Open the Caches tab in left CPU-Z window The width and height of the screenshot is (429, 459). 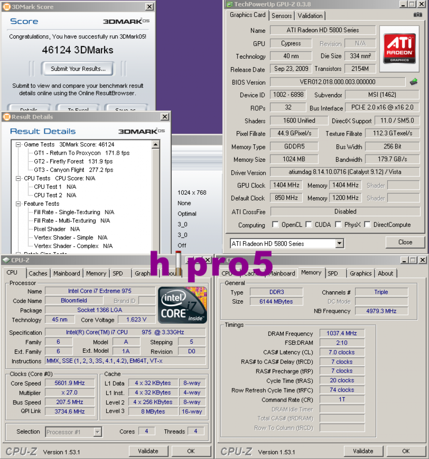pyautogui.click(x=38, y=273)
